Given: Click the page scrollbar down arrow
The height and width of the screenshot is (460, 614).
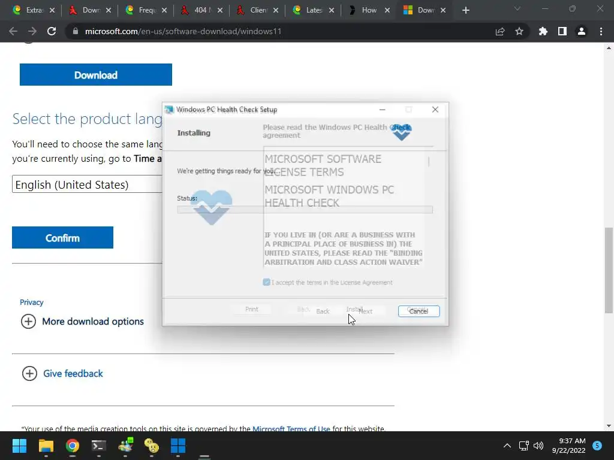Looking at the screenshot, I should 609,426.
